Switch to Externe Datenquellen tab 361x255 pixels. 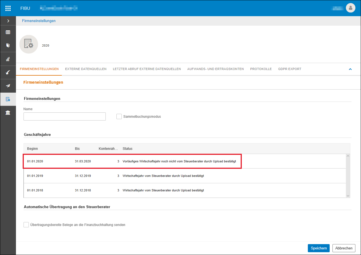pyautogui.click(x=86, y=69)
